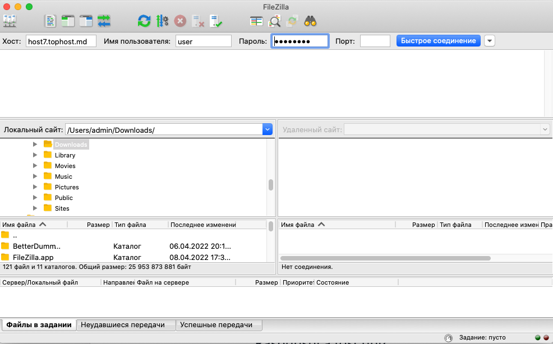The image size is (553, 344).
Task: Open Локальный сайт path dropdown
Action: [268, 130]
